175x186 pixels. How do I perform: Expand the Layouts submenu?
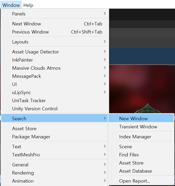tap(55, 42)
